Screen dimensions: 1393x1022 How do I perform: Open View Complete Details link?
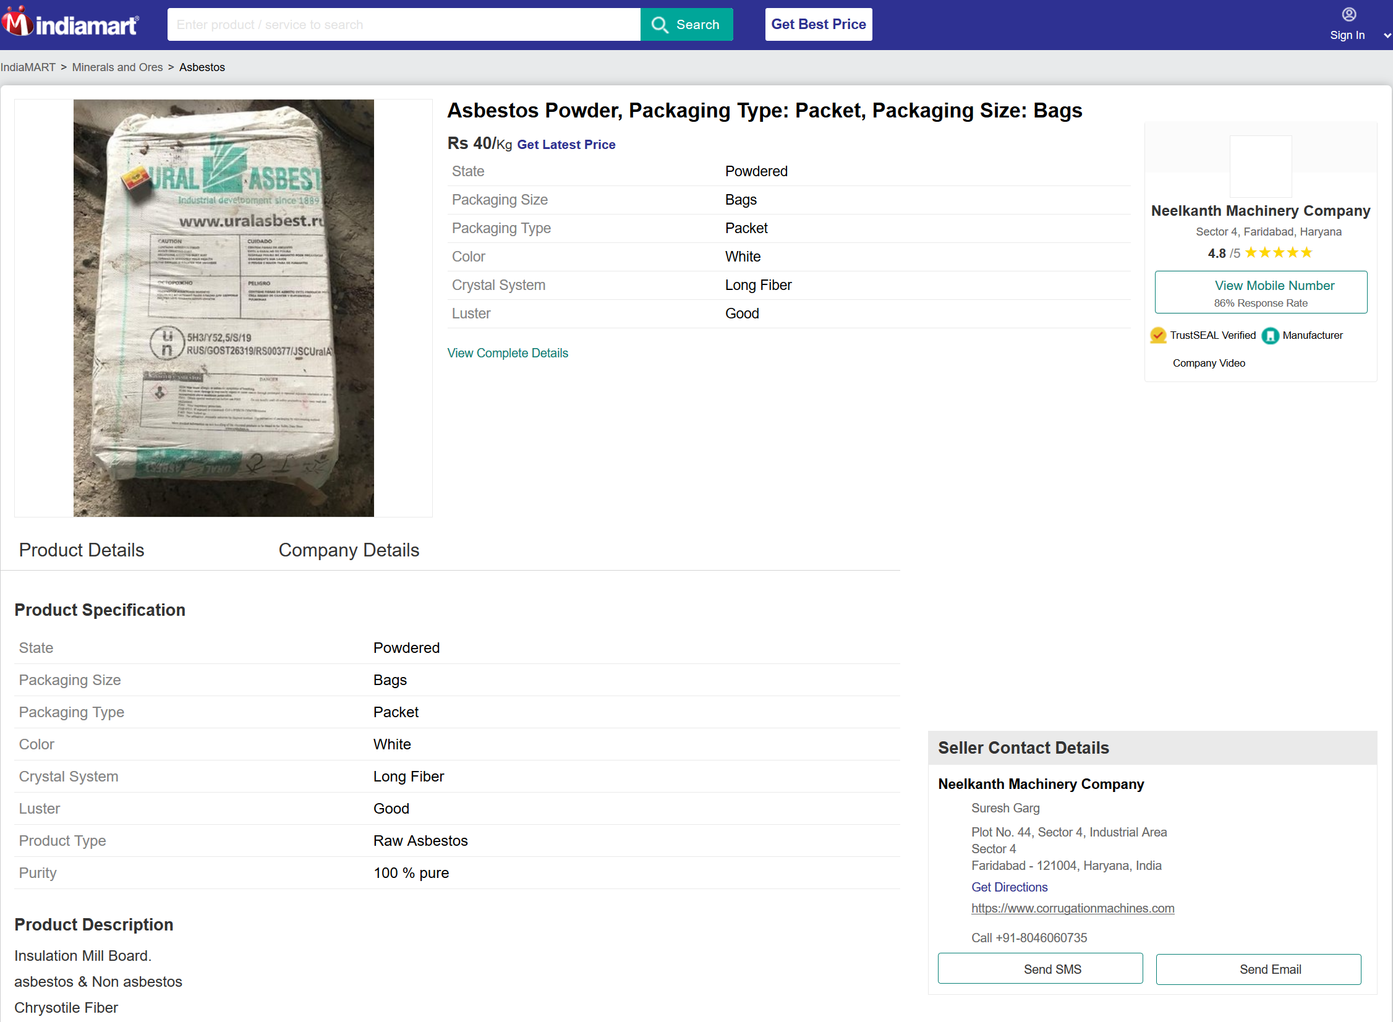(x=507, y=353)
